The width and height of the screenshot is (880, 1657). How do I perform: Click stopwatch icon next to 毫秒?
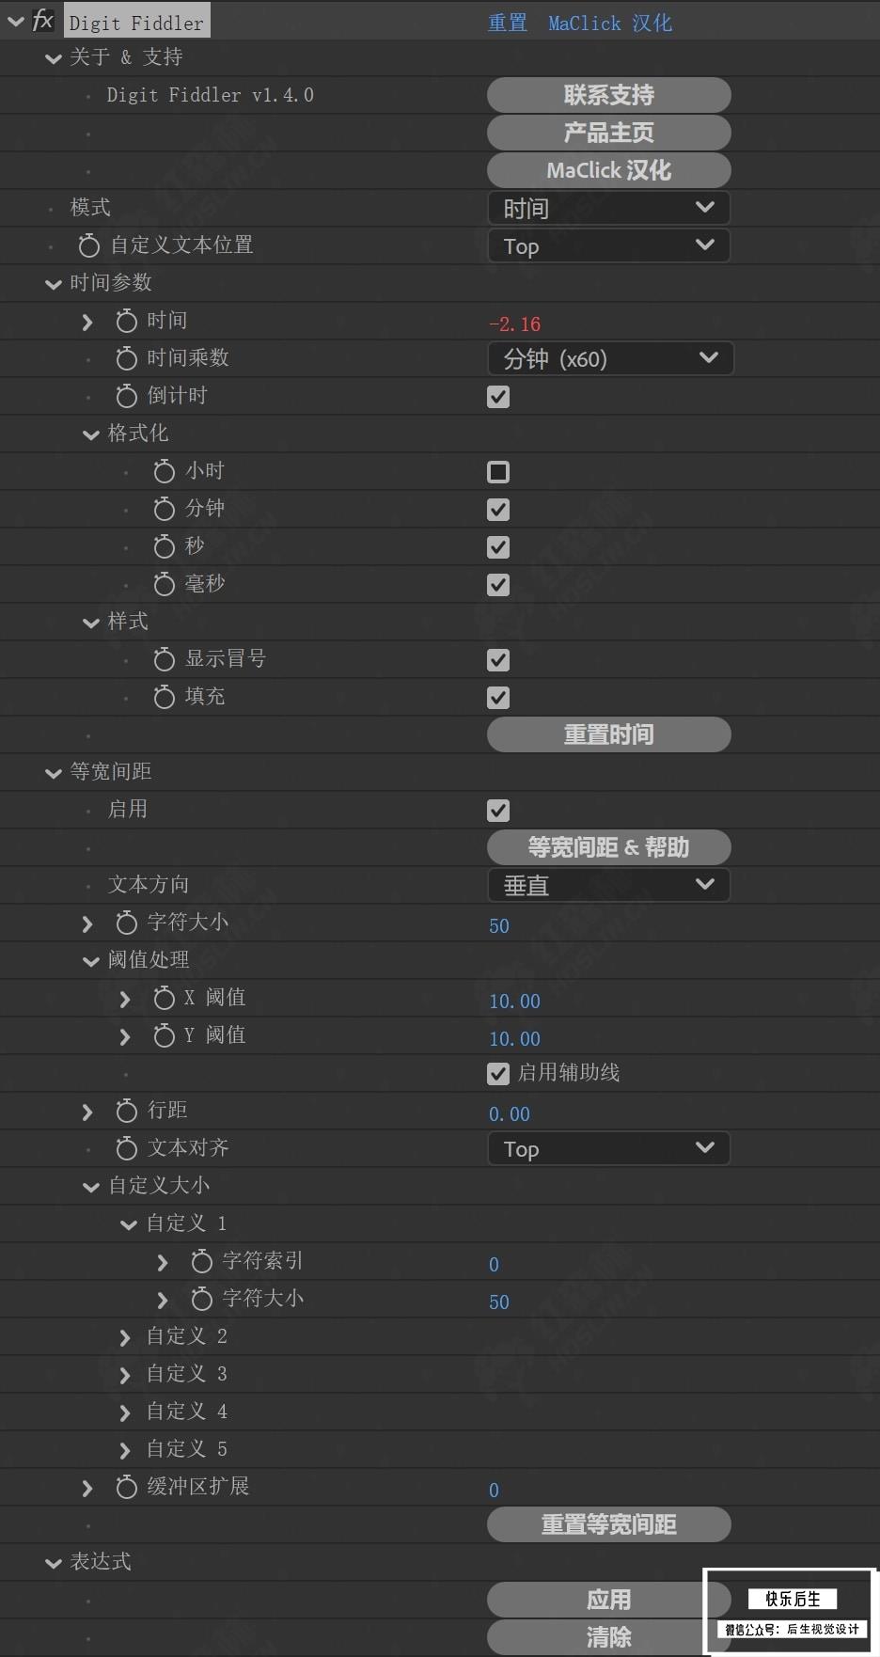[x=164, y=584]
